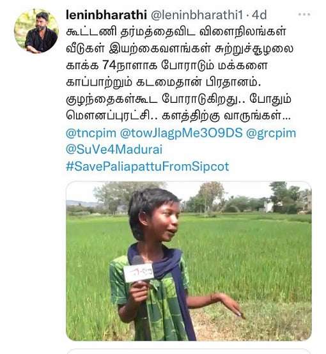
Task: Open the three-dot more options menu
Action: pyautogui.click(x=304, y=15)
